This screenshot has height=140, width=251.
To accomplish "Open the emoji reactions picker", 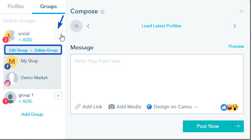I will click(x=230, y=107).
